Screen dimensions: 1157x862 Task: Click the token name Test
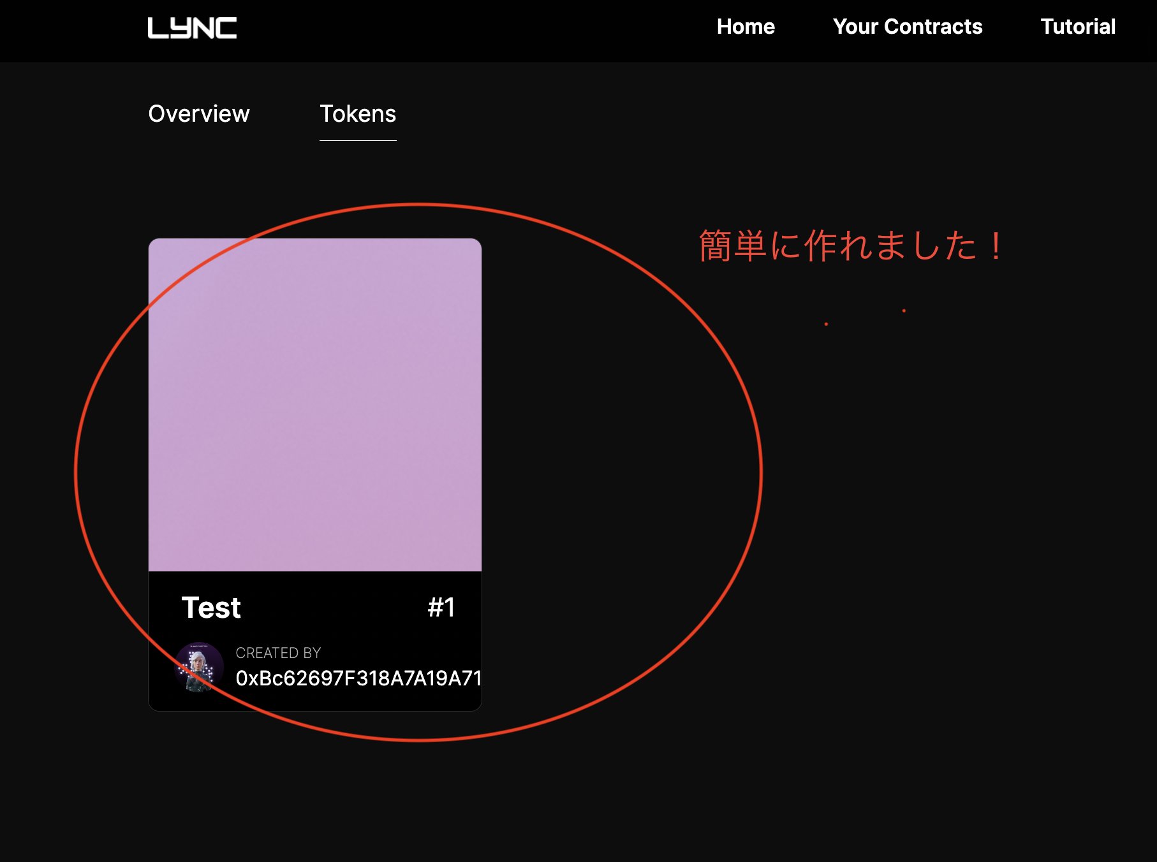[211, 608]
